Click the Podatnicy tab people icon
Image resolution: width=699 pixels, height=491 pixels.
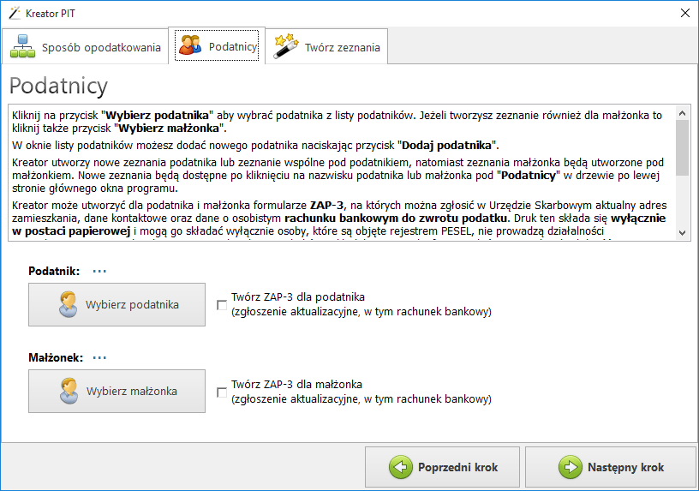[x=189, y=45]
